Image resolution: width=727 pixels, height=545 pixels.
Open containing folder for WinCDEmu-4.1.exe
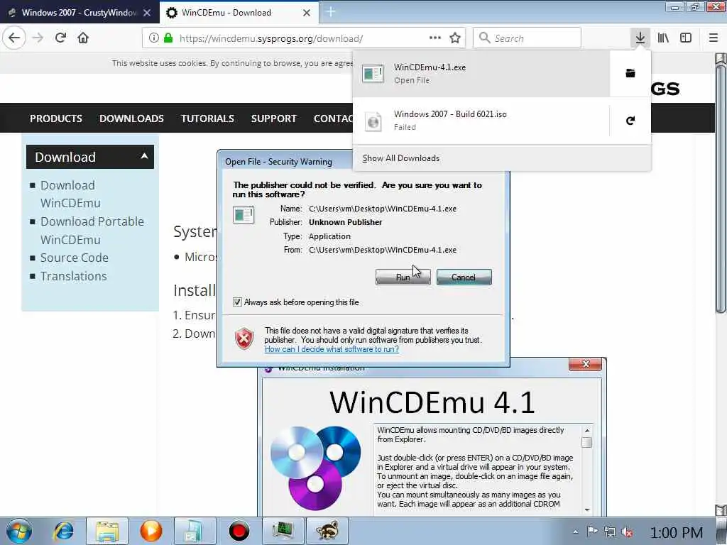pos(630,73)
